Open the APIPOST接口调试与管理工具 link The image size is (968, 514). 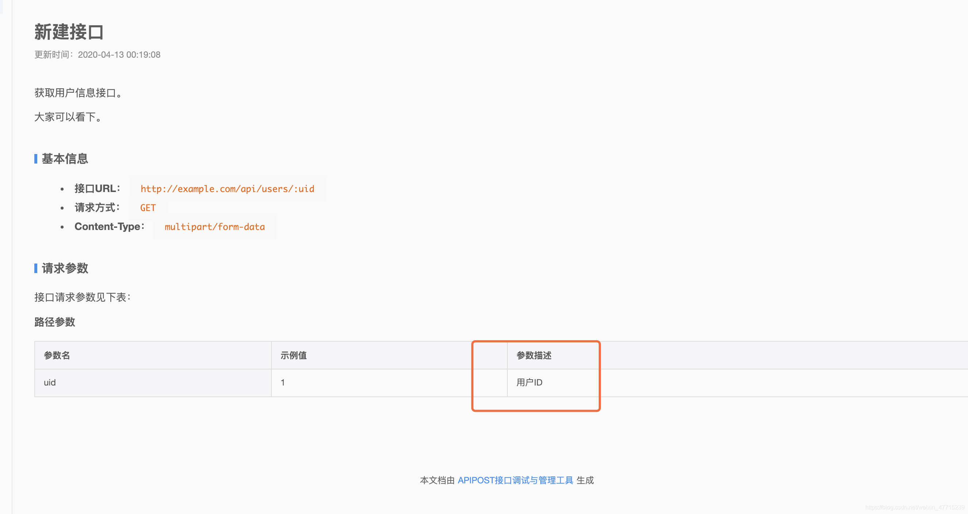point(515,480)
